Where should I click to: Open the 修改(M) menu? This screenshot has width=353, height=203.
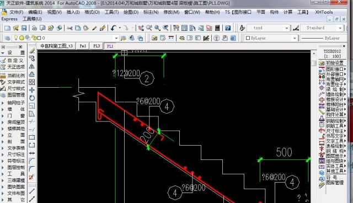(172, 12)
